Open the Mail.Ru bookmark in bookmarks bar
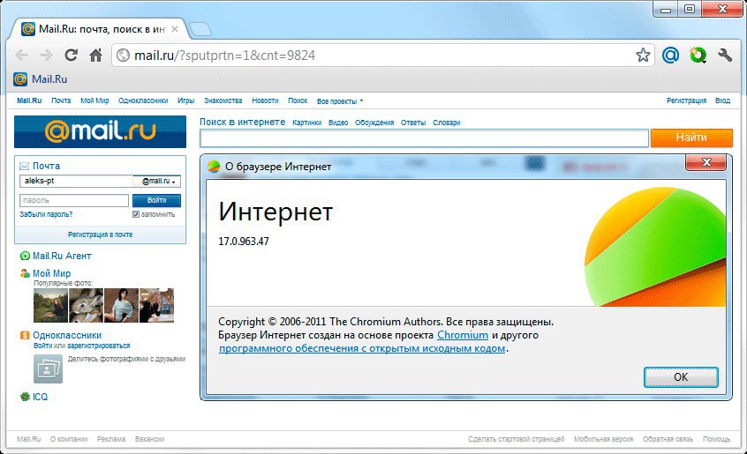The image size is (747, 454). click(x=41, y=79)
